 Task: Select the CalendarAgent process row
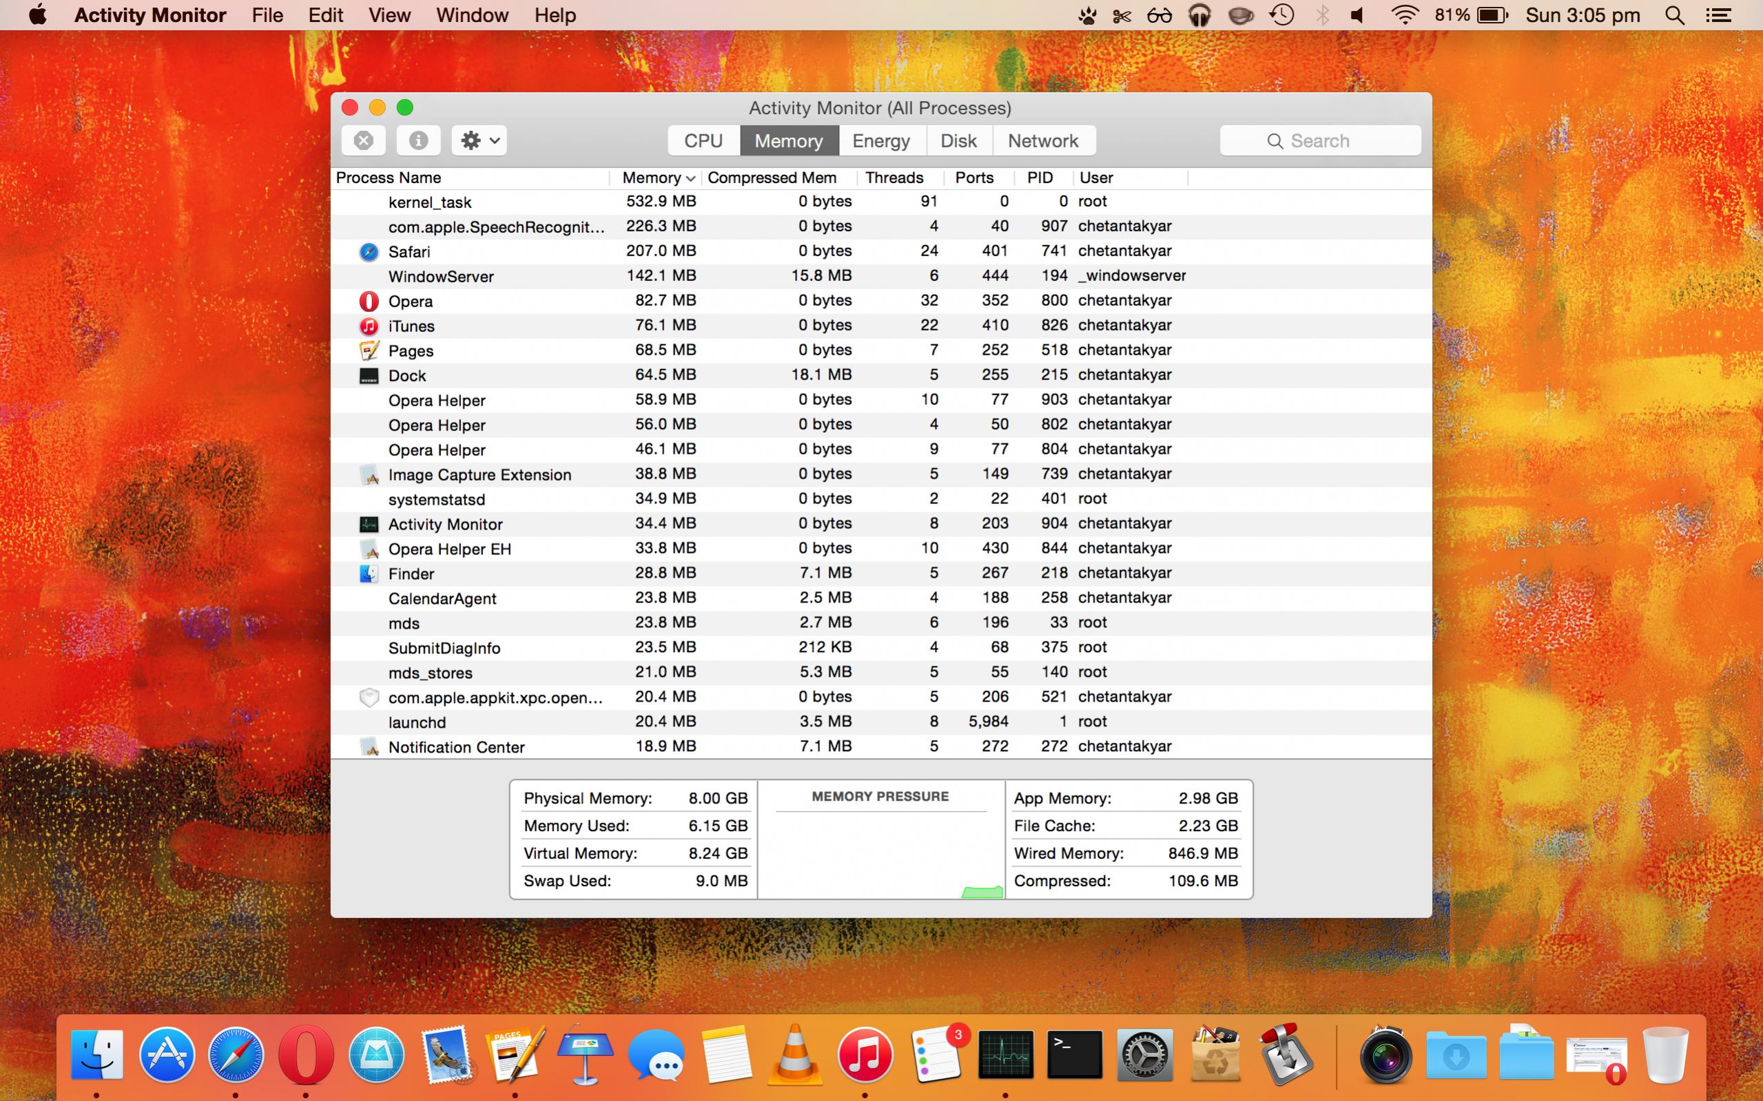[x=880, y=598]
